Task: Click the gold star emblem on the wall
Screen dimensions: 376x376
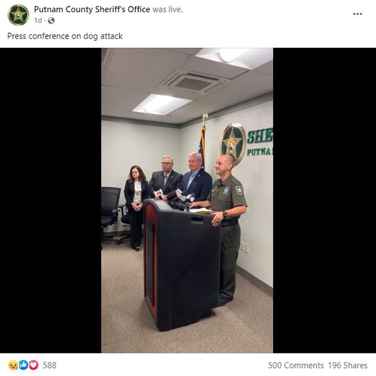Action: point(233,143)
